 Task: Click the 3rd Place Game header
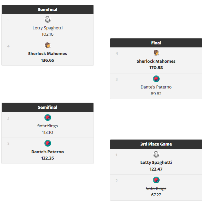pos(156,144)
